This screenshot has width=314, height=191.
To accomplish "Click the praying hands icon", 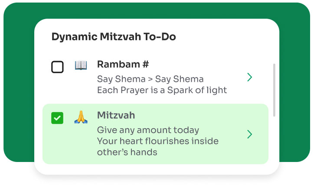I will click(x=81, y=117).
